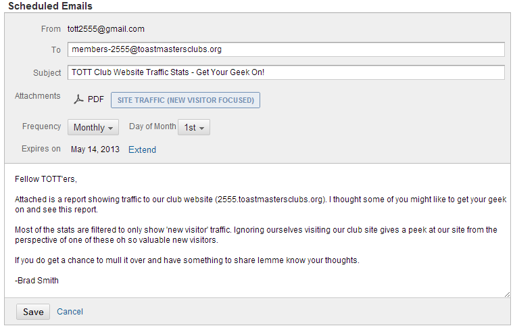Click the '-Brad Smith' signature line
The height and width of the screenshot is (328, 513).
pyautogui.click(x=37, y=280)
